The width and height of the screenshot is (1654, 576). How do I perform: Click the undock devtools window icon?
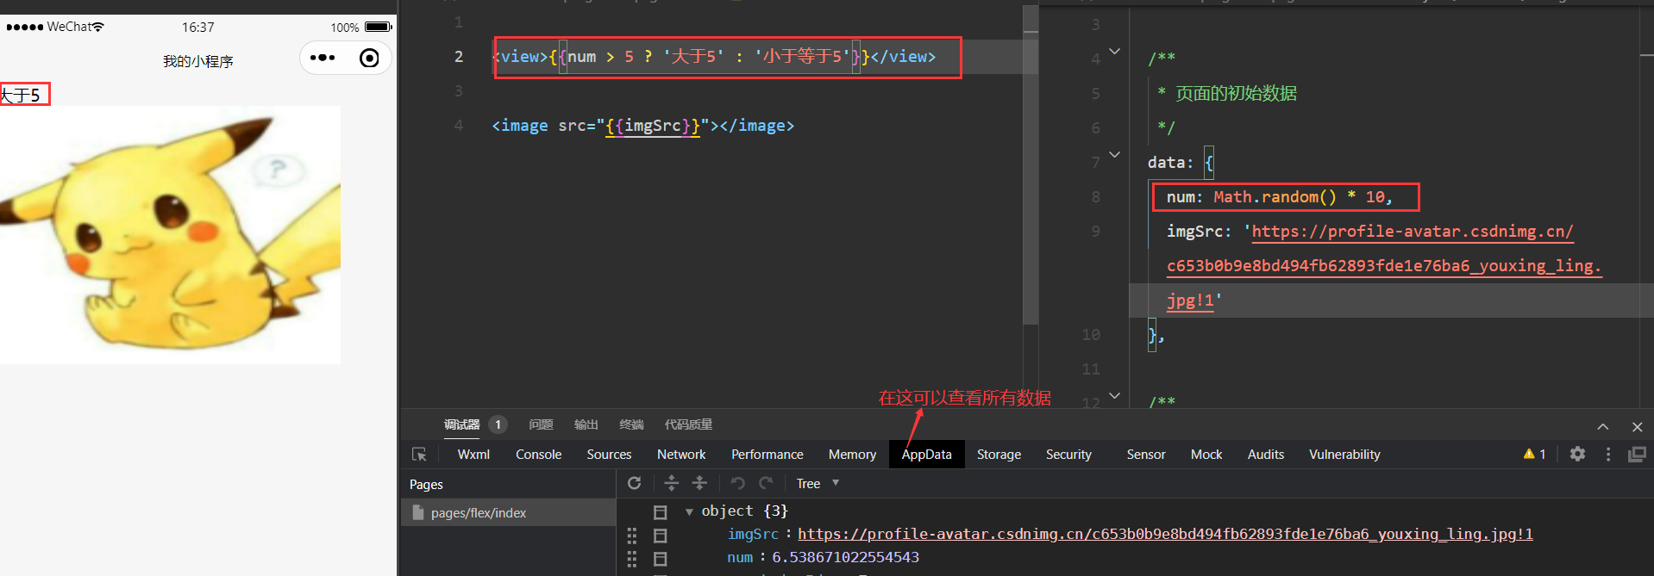tap(1637, 454)
